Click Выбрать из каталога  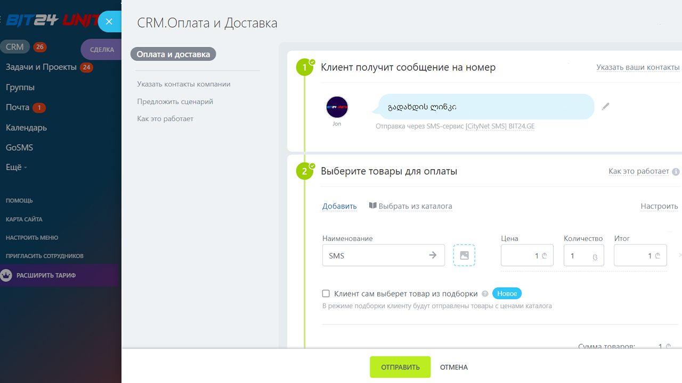pos(416,206)
